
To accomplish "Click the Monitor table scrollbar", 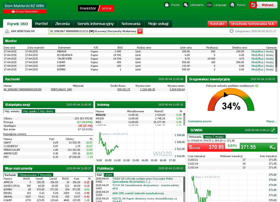I will [x=276, y=60].
